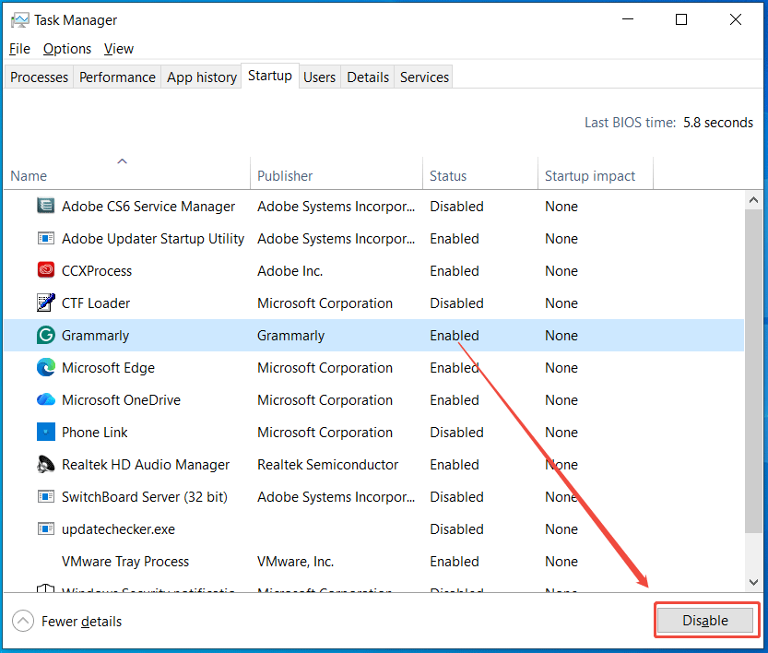This screenshot has width=768, height=653.
Task: Open the Options menu
Action: (x=67, y=48)
